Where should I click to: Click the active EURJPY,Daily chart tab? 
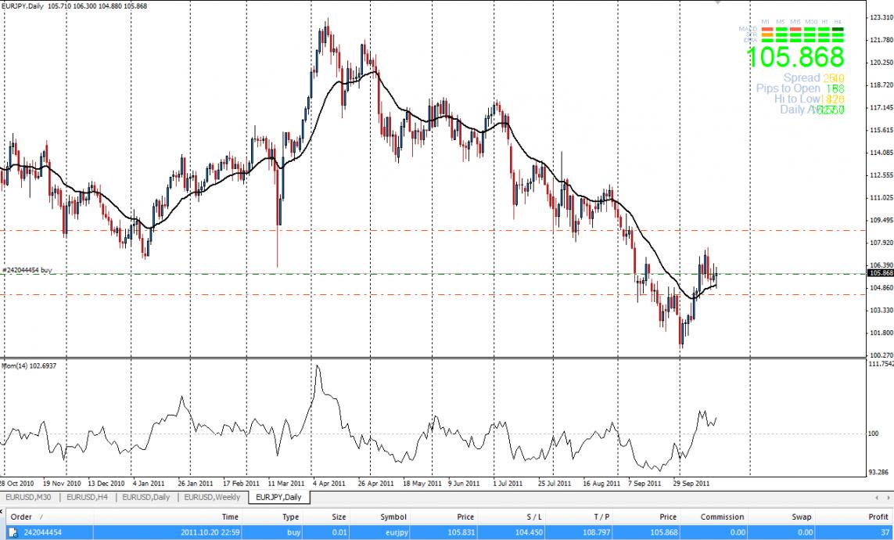[x=278, y=497]
